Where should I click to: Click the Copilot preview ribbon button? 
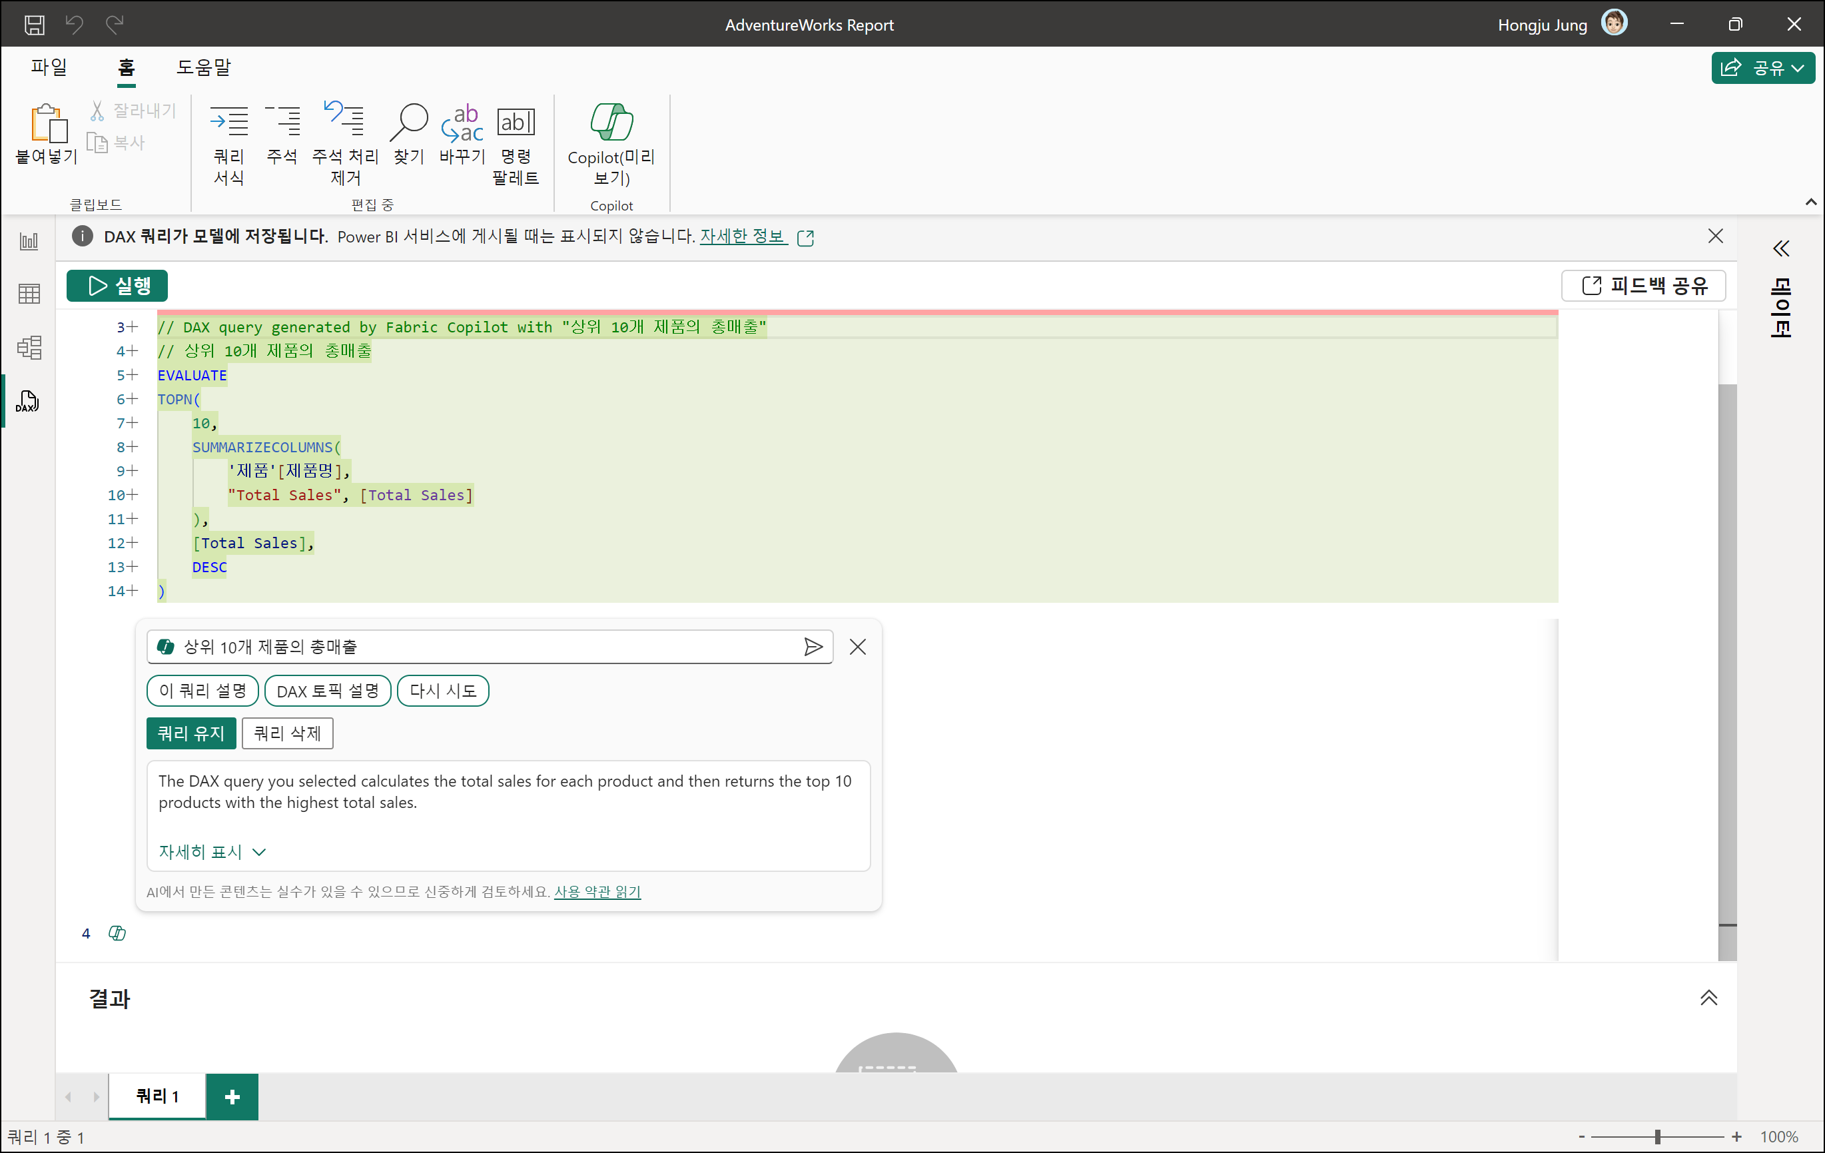click(611, 143)
